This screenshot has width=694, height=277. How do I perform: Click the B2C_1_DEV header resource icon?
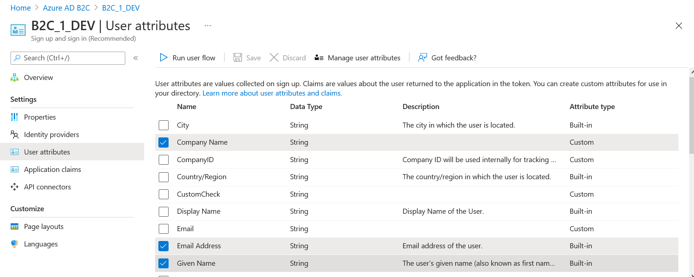click(x=18, y=30)
